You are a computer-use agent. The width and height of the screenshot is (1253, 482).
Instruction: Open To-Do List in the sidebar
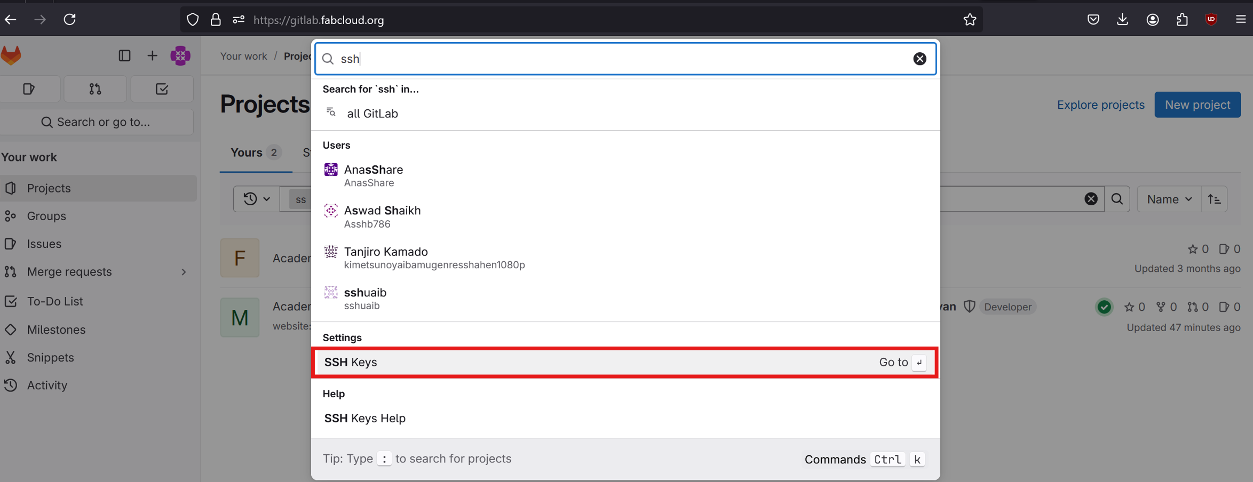(x=98, y=301)
